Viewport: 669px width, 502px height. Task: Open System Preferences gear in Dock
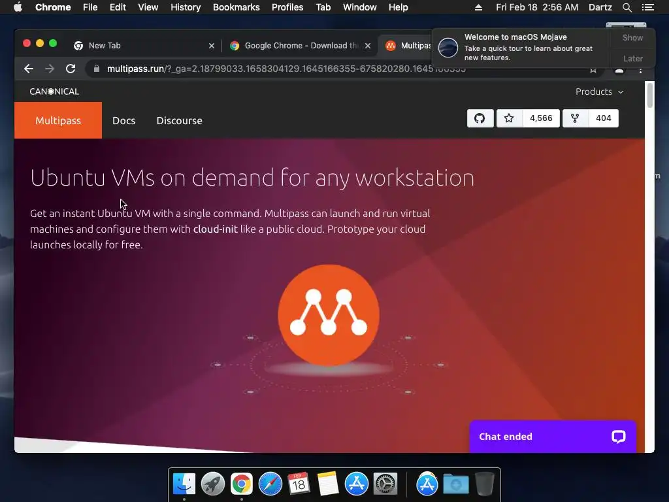[x=385, y=484]
